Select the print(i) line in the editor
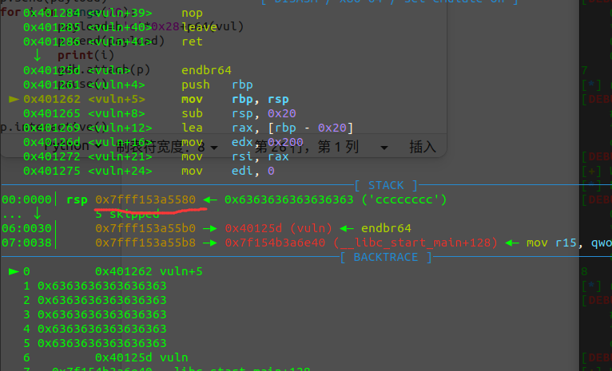Image resolution: width=612 pixels, height=371 pixels. [x=85, y=55]
